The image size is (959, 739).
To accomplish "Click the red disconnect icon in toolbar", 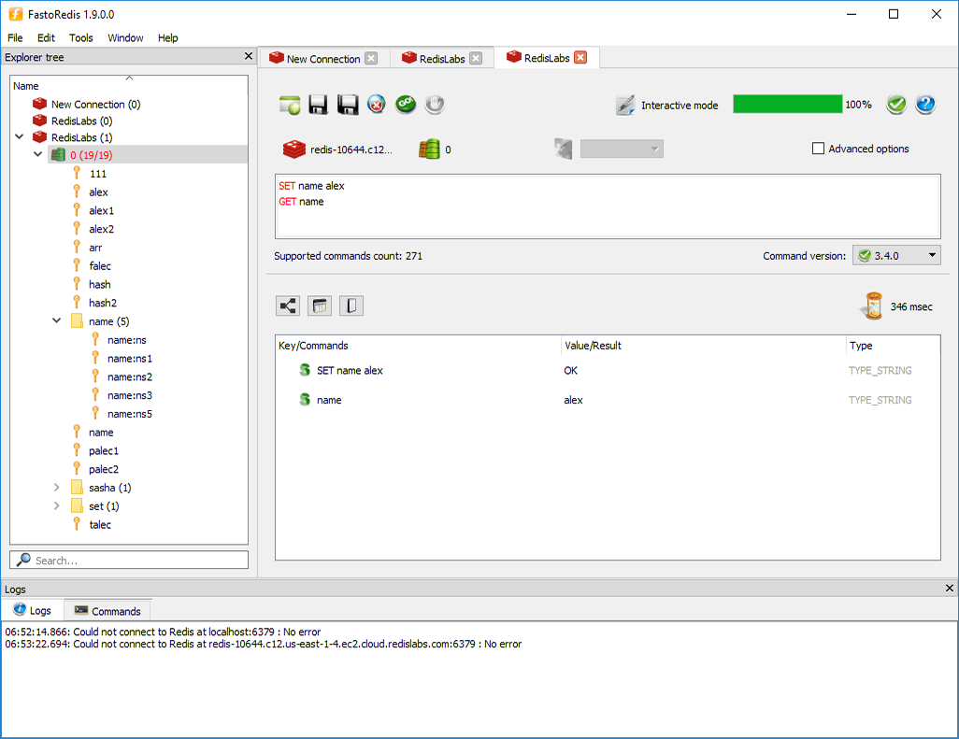I will [x=376, y=105].
